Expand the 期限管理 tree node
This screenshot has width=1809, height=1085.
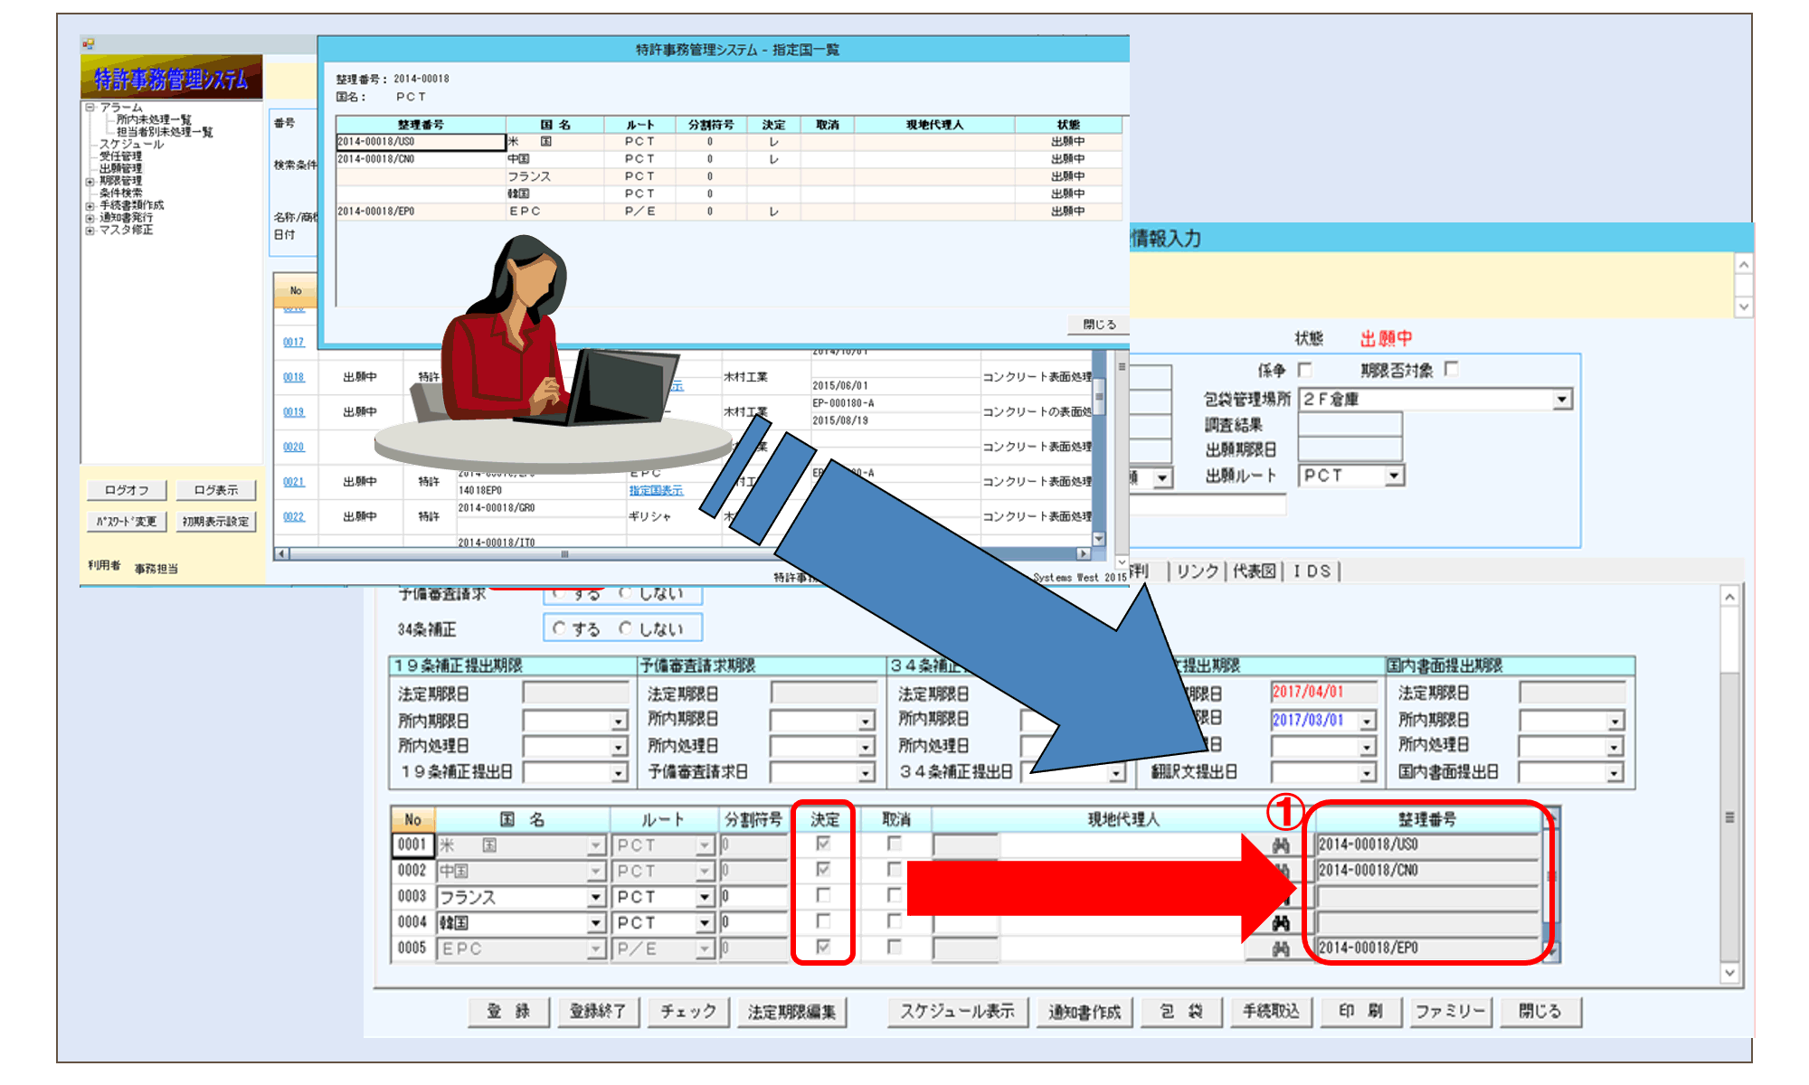[x=90, y=182]
